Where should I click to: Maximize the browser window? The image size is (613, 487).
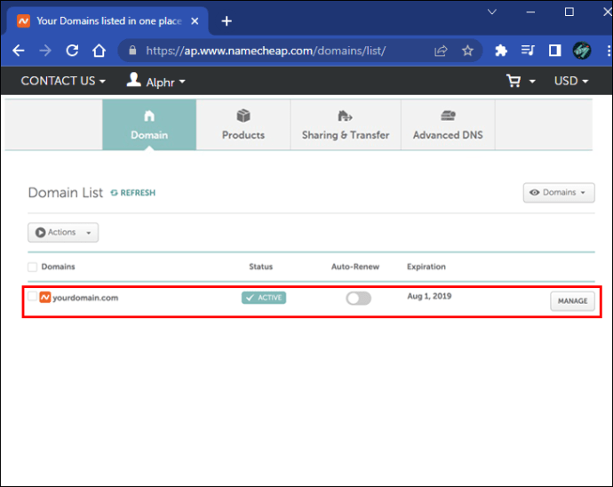pos(569,12)
